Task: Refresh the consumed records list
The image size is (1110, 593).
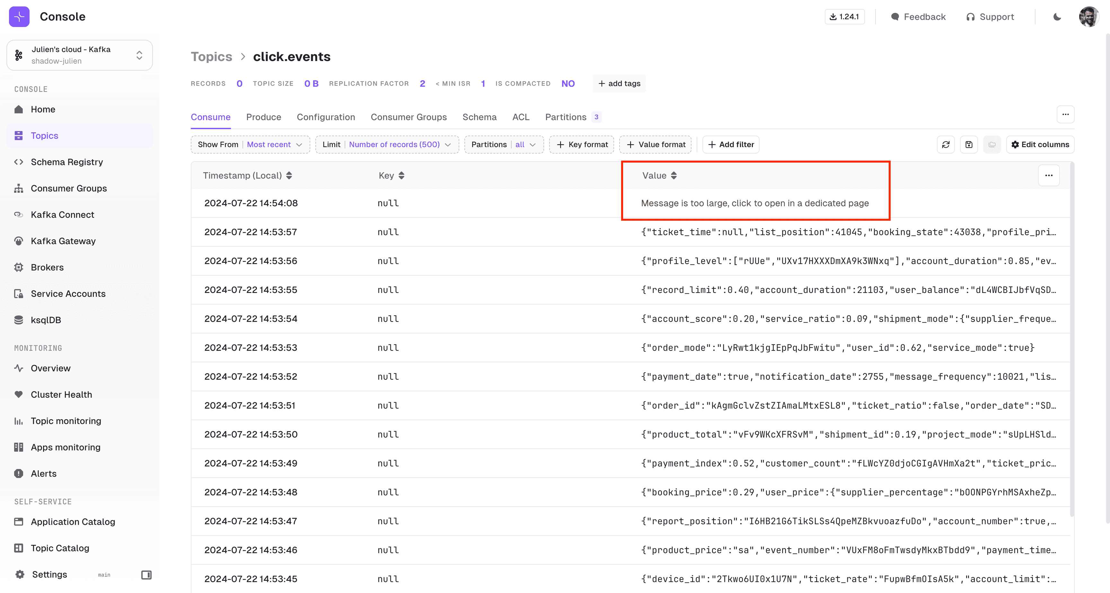Action: point(946,144)
